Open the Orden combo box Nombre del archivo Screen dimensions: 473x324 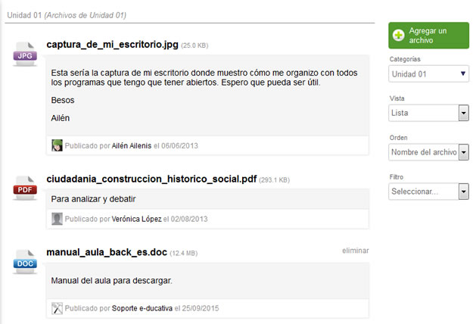(428, 152)
